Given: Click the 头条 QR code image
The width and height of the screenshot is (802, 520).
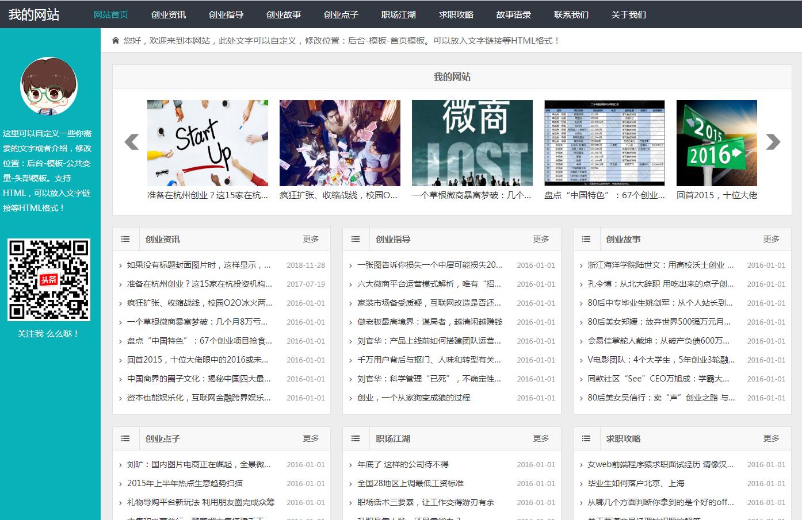Looking at the screenshot, I should (x=49, y=280).
